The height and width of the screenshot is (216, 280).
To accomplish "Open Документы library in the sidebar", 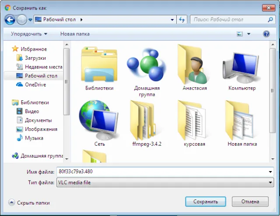I will (x=34, y=120).
